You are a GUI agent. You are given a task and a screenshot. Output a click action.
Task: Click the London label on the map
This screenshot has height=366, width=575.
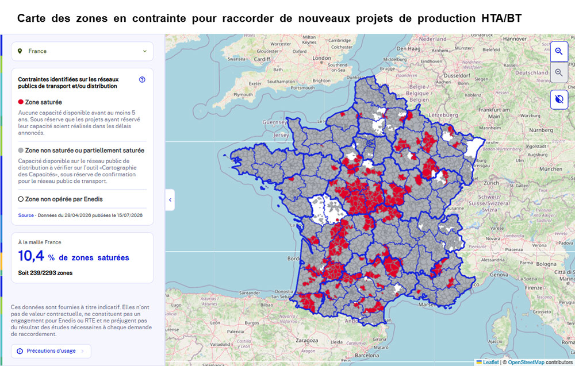[321, 58]
